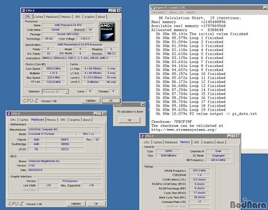The width and height of the screenshot is (268, 210).
Task: Click the Level 3 cache value 6 MBytes
Action: [x=93, y=82]
